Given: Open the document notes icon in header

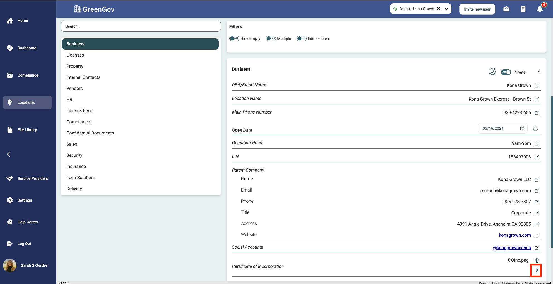Looking at the screenshot, I should [x=523, y=9].
